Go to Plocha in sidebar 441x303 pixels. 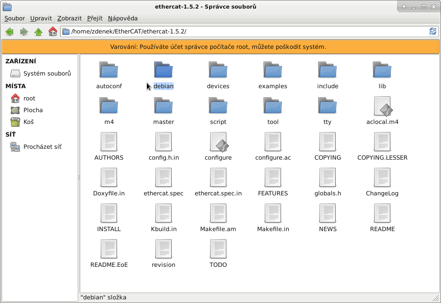[33, 110]
